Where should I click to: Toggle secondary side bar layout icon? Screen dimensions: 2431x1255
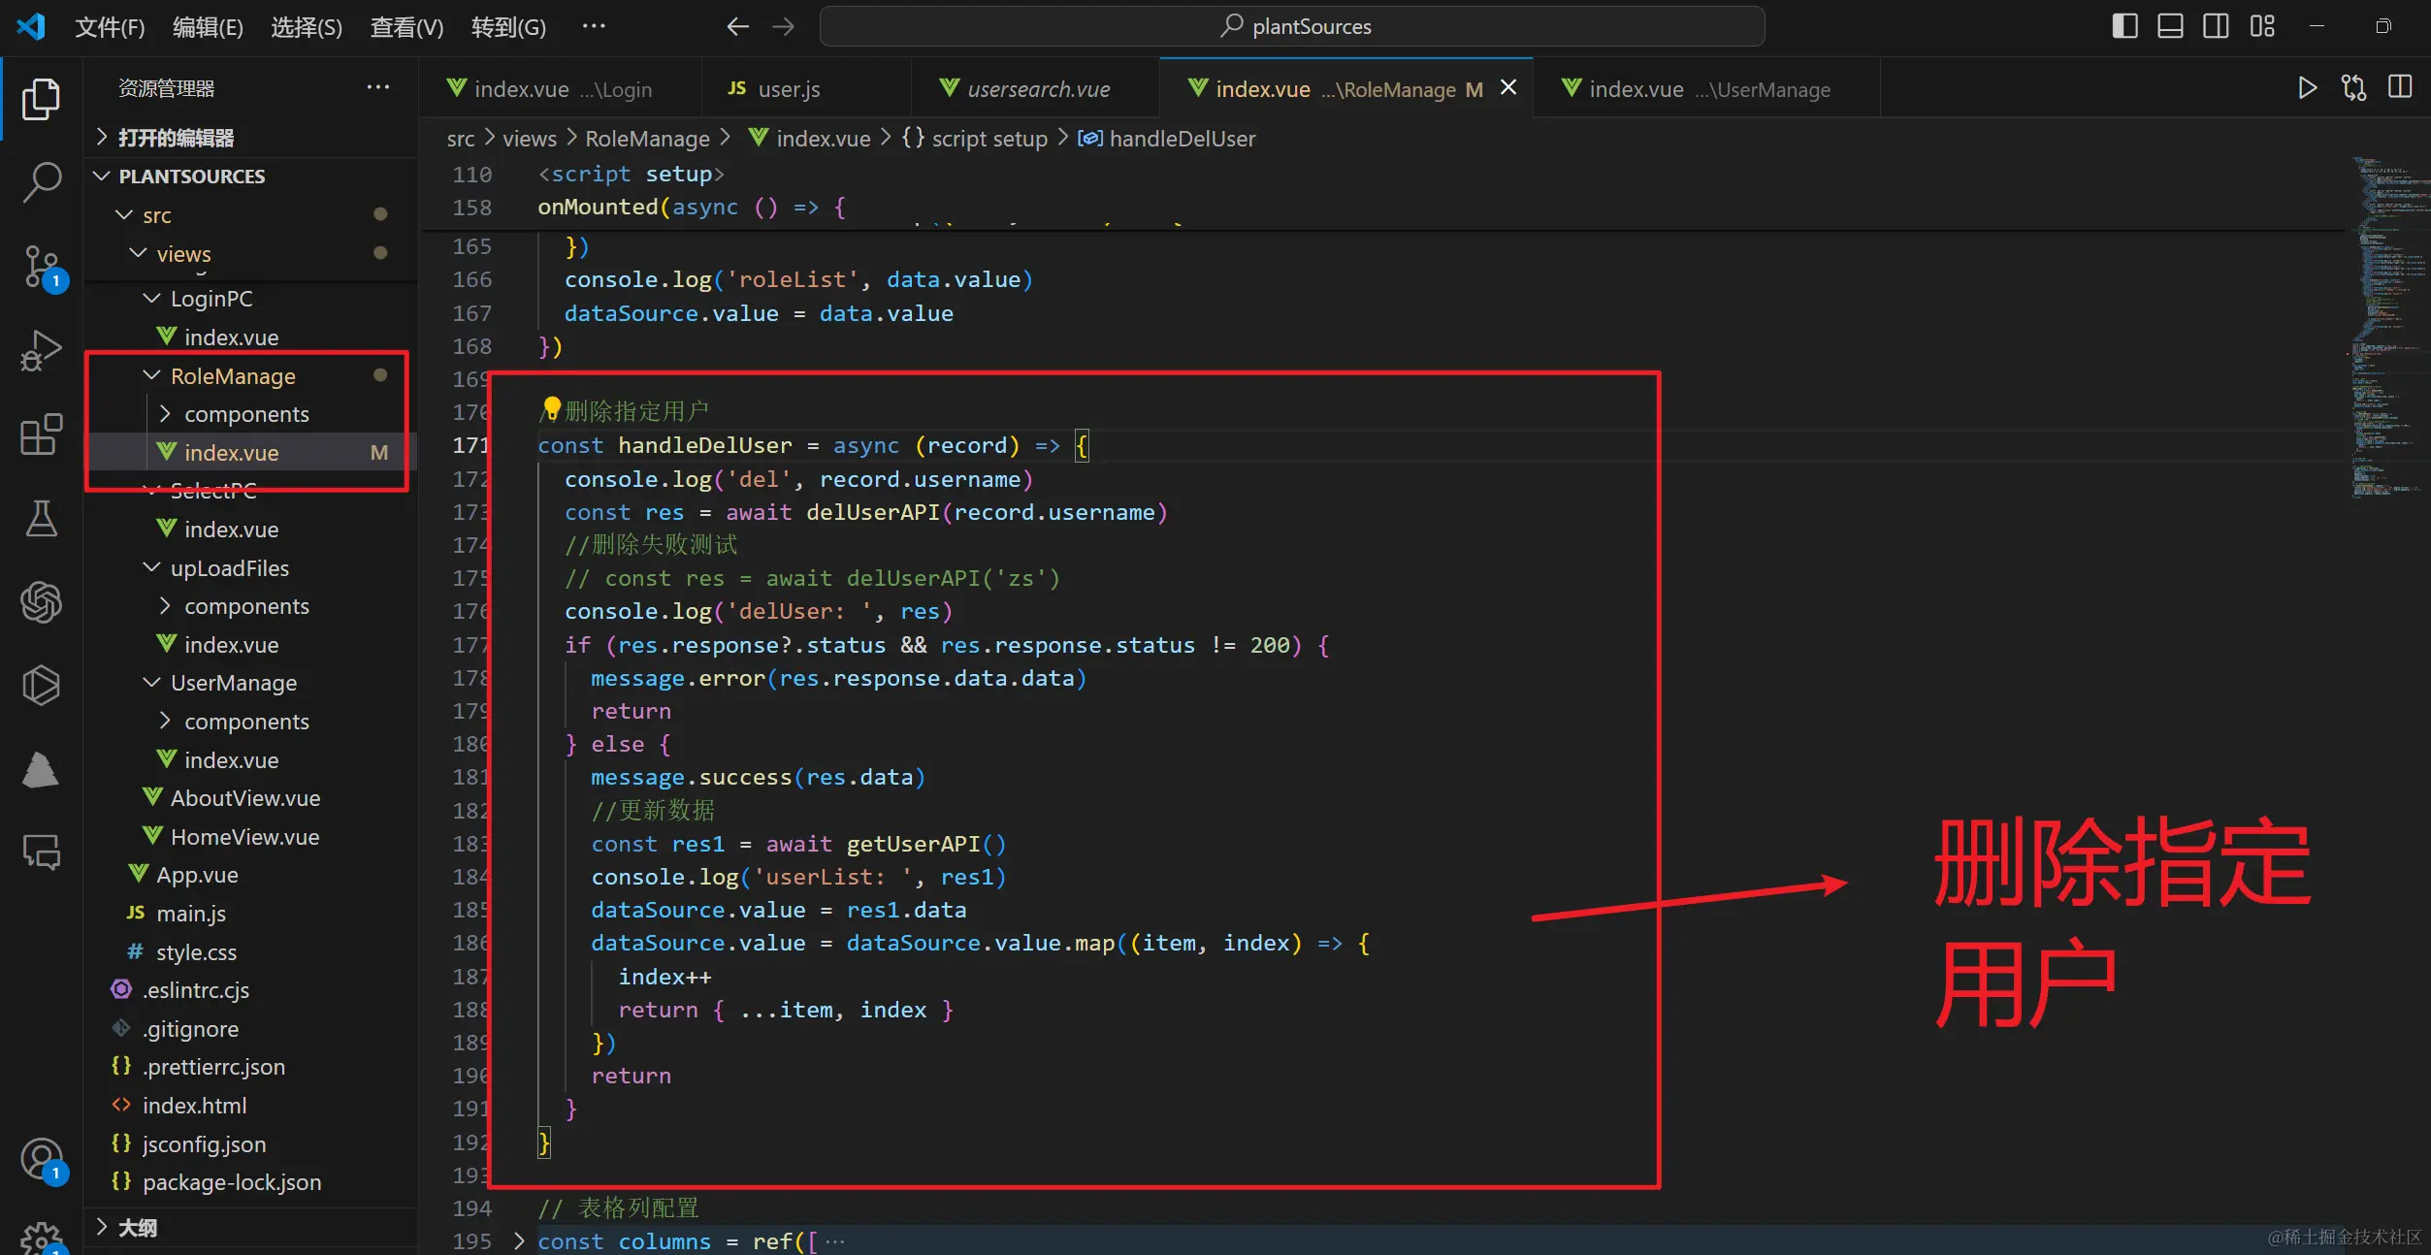pos(2216,26)
